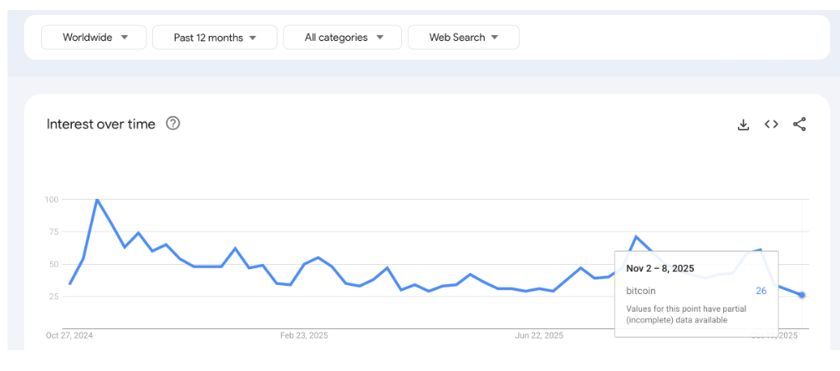
Task: Expand the Past 12 months time filter
Action: coord(215,38)
